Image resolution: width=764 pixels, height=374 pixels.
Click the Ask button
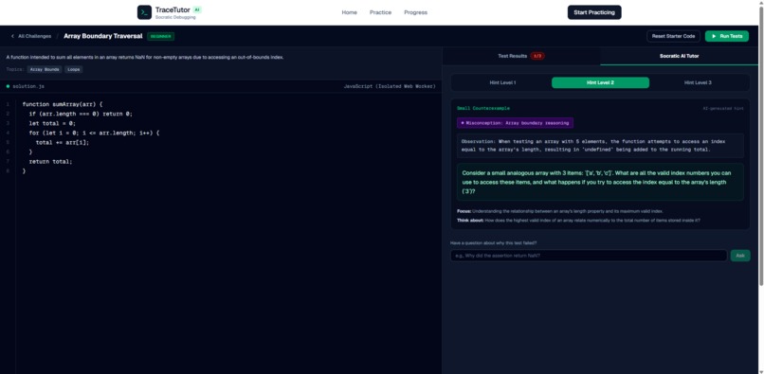(740, 256)
